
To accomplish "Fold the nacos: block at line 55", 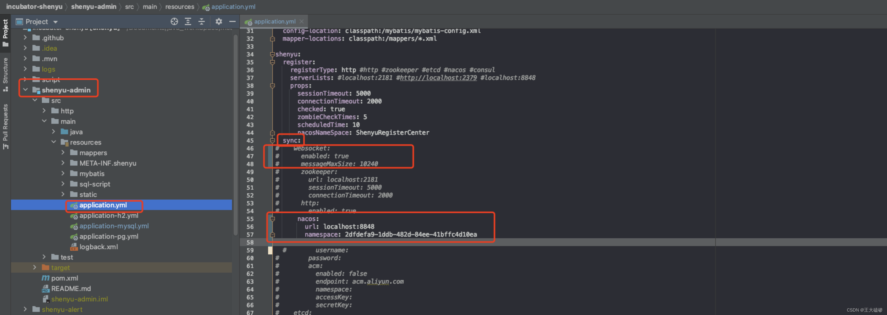I will coord(272,219).
